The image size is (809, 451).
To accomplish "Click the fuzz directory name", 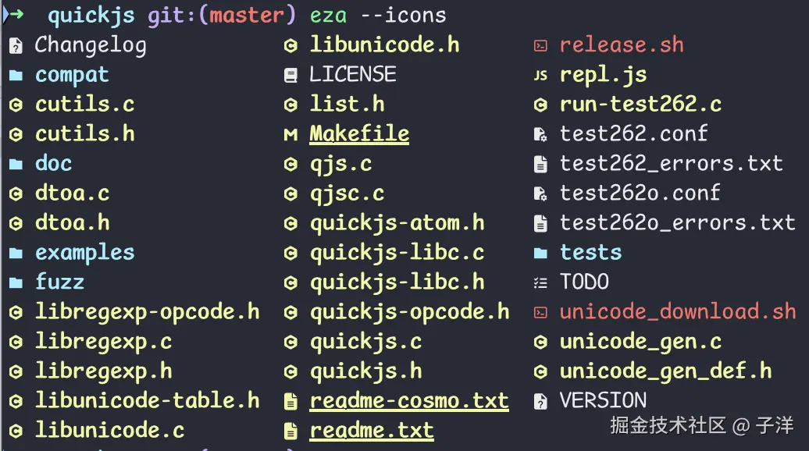I will click(59, 282).
